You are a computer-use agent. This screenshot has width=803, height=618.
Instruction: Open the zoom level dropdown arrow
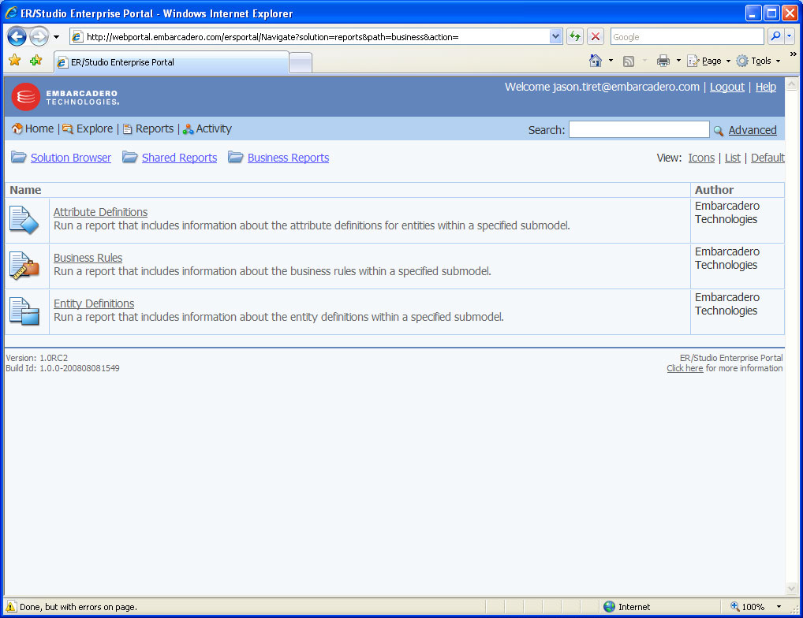pyautogui.click(x=779, y=607)
